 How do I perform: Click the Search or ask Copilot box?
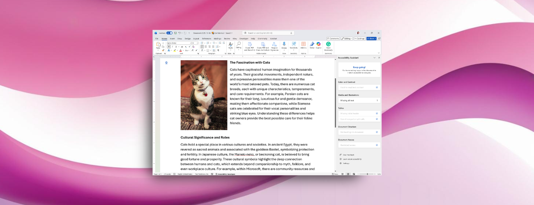pyautogui.click(x=269, y=33)
